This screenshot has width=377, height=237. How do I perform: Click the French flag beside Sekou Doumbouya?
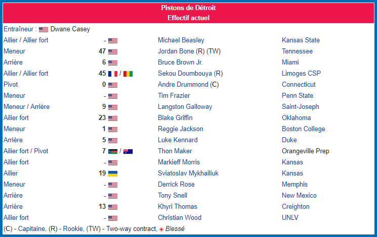coord(113,74)
